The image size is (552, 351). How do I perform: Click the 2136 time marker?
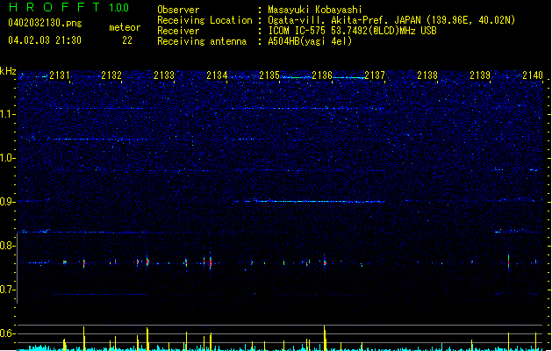(322, 75)
